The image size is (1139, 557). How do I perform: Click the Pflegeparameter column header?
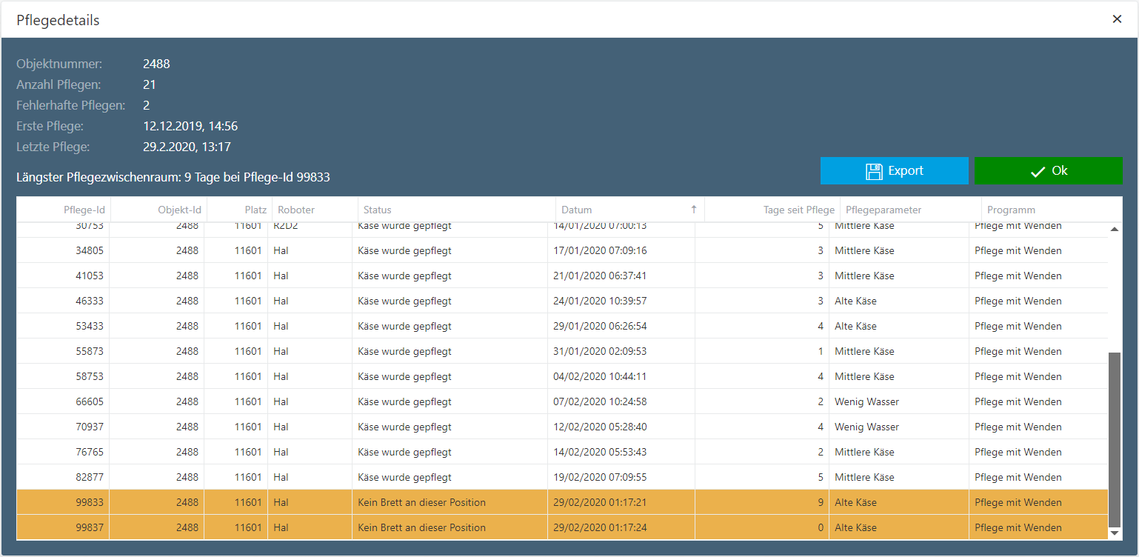[x=910, y=210]
